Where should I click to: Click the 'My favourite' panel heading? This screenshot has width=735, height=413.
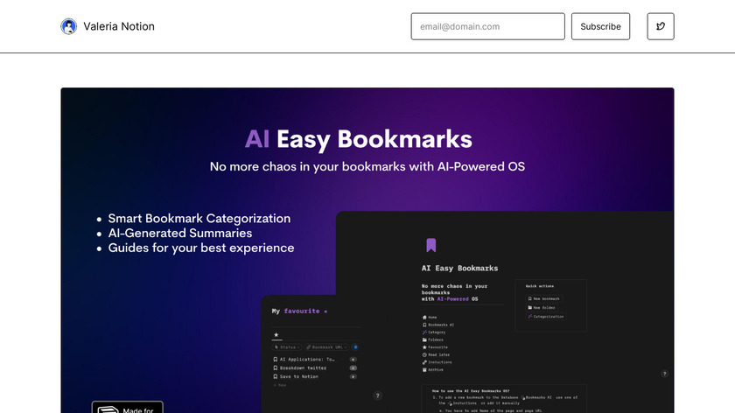point(299,311)
